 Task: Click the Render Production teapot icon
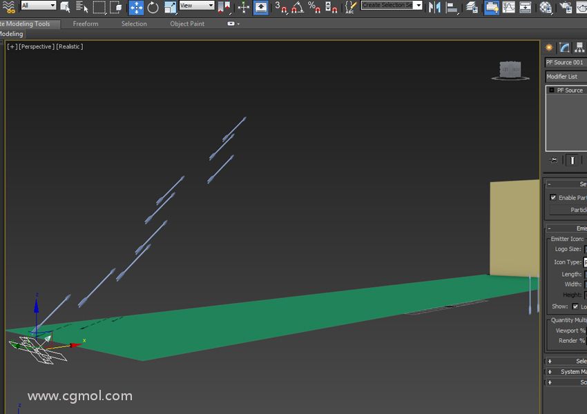pyautogui.click(x=581, y=8)
